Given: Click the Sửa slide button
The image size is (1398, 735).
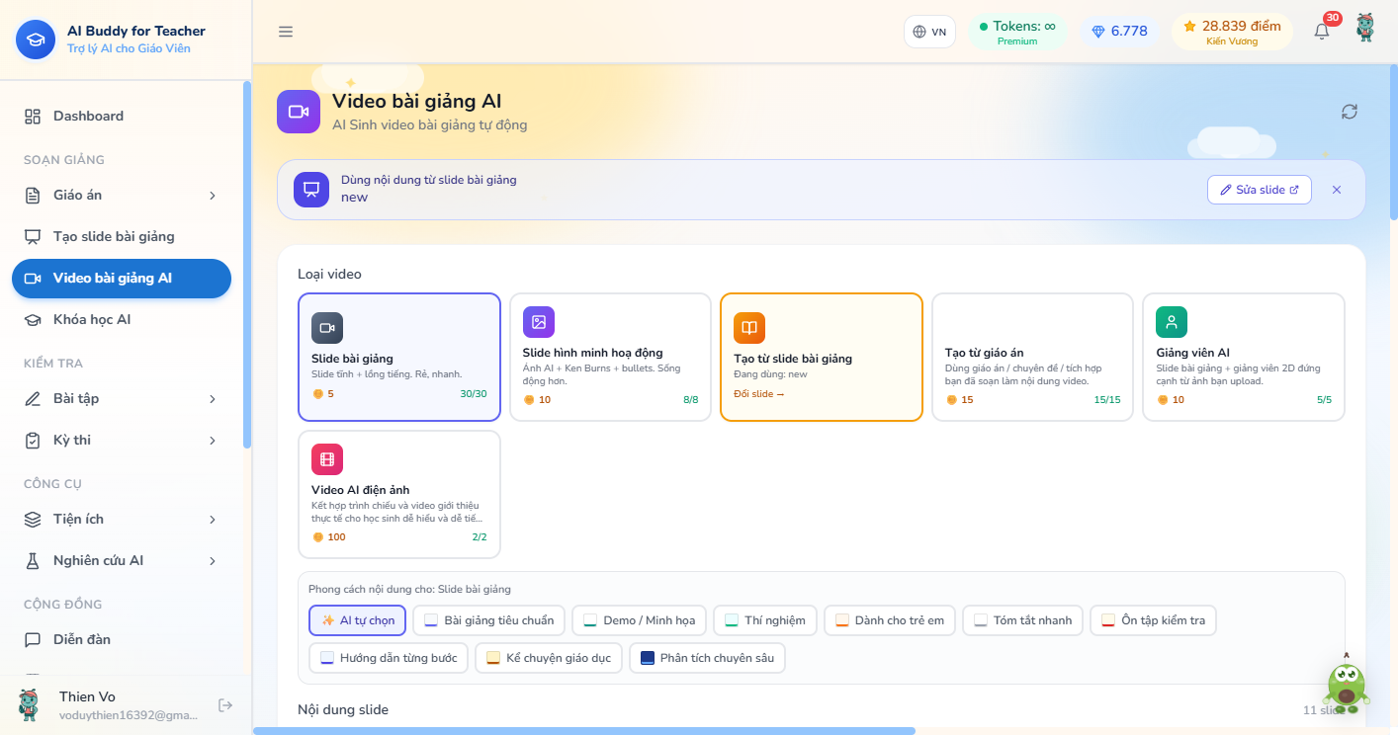Looking at the screenshot, I should point(1260,190).
